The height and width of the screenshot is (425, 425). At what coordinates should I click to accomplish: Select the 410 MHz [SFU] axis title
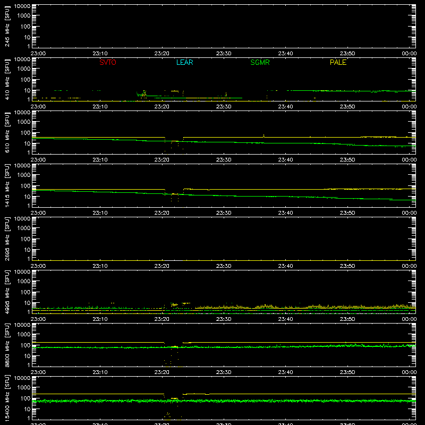tap(7, 80)
